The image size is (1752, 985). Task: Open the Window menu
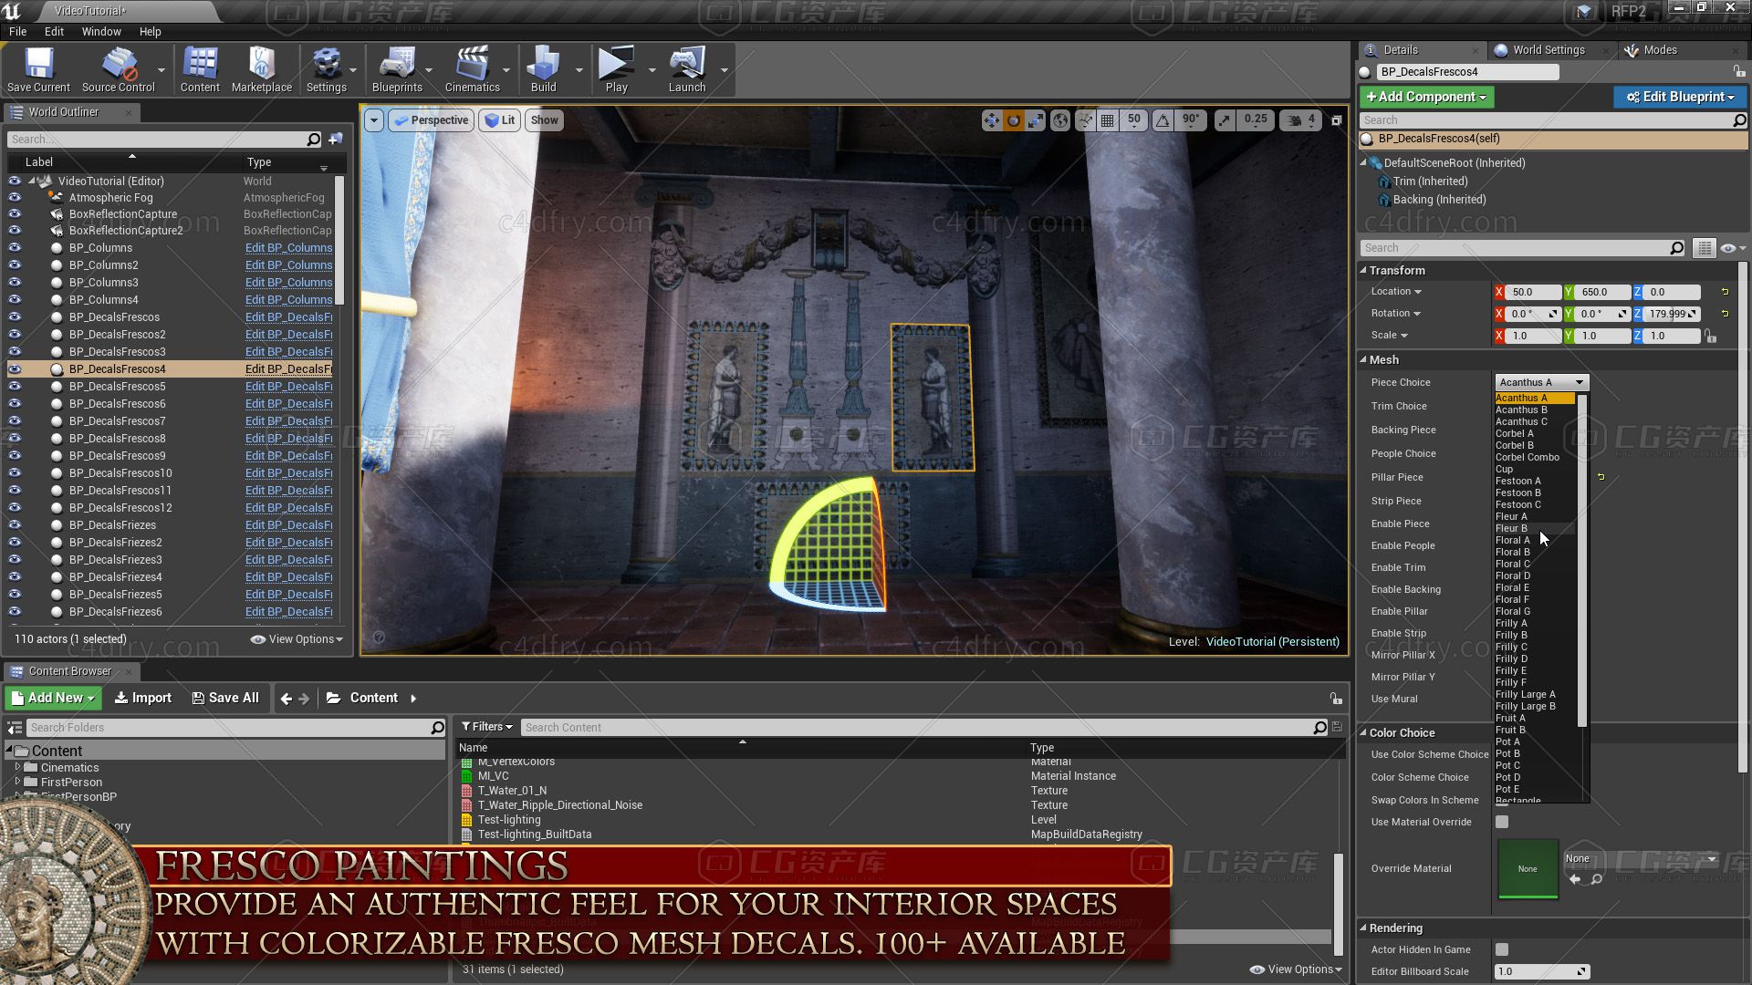coord(101,31)
